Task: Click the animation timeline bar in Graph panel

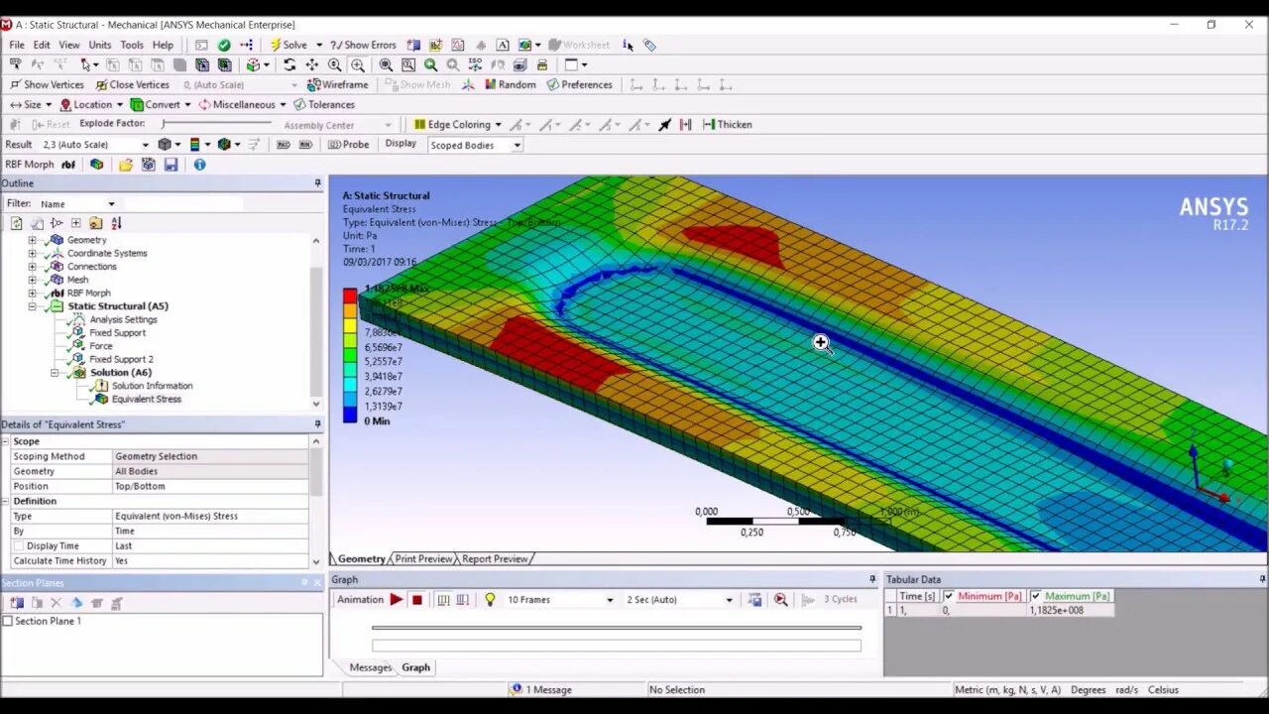Action: 617,628
